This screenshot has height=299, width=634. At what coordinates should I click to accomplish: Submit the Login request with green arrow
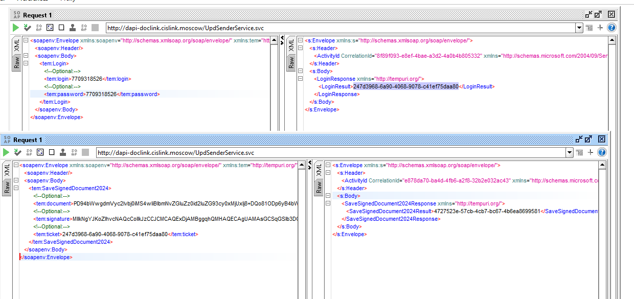[x=16, y=28]
